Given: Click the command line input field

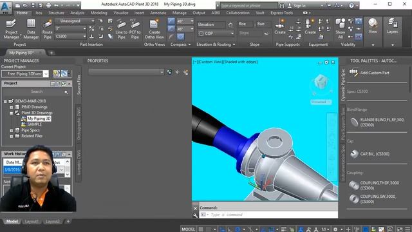Looking at the screenshot, I should point(268,215).
